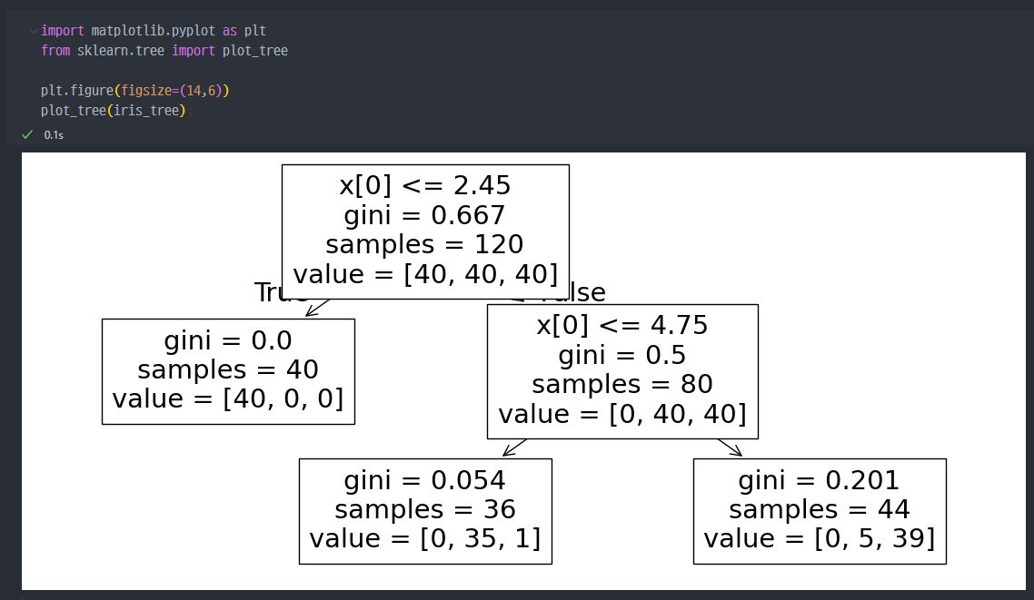Click the arrow pointing to gini 0.201 leaf
This screenshot has height=600, width=1034.
(730, 448)
